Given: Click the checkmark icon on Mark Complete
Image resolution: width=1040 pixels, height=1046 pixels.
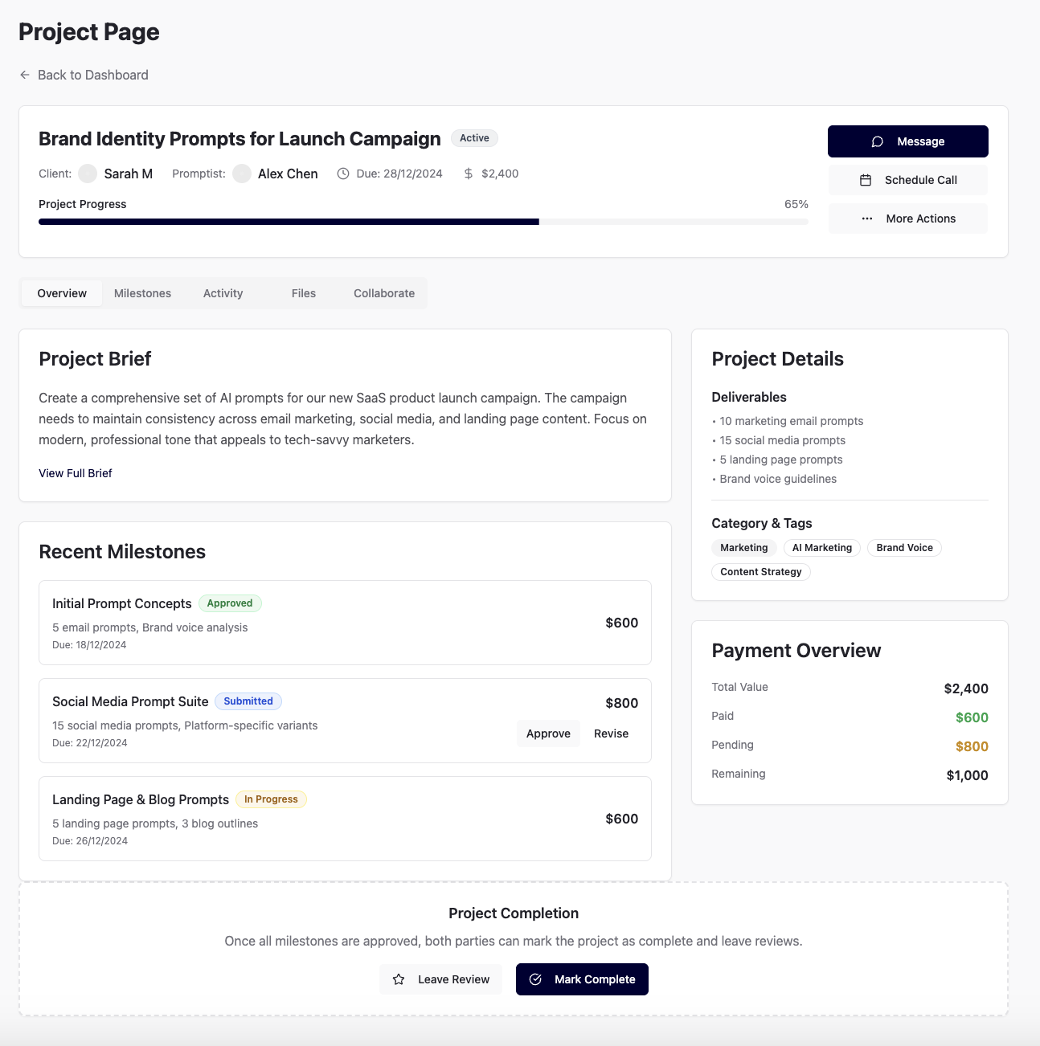Looking at the screenshot, I should 535,979.
